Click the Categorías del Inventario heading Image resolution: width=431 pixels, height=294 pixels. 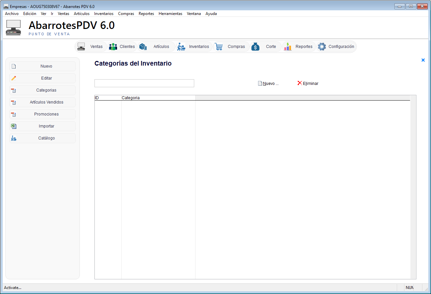(133, 63)
